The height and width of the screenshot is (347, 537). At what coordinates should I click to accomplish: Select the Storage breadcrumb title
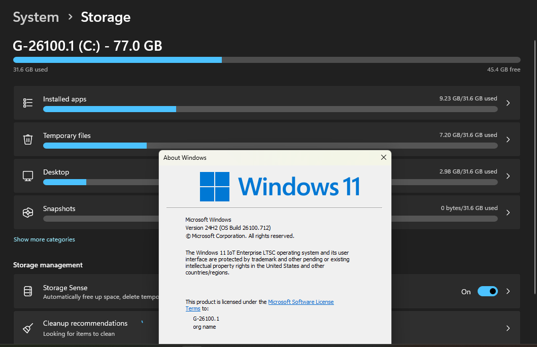point(106,17)
